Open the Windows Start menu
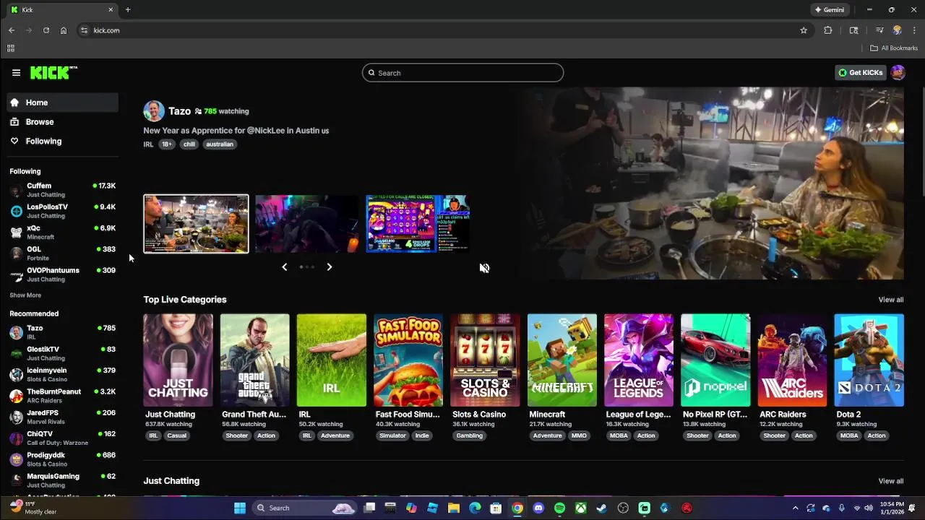This screenshot has height=520, width=925. pyautogui.click(x=240, y=508)
